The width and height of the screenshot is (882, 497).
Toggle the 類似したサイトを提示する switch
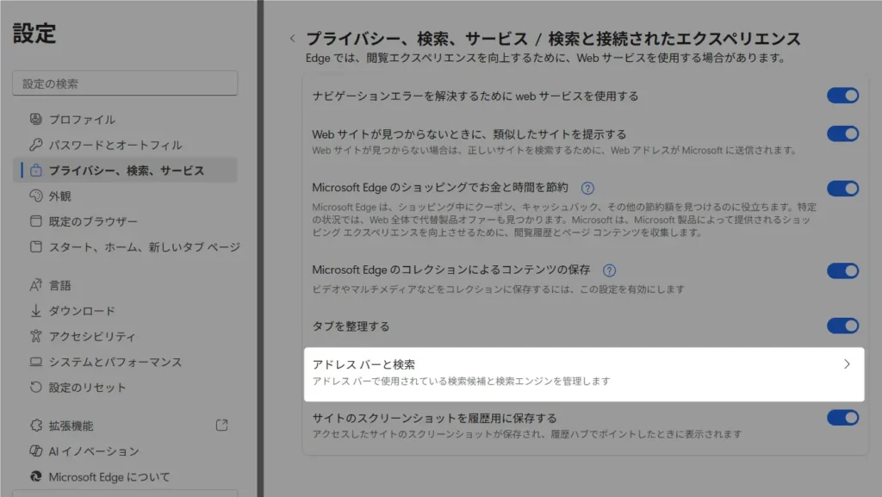click(x=842, y=134)
